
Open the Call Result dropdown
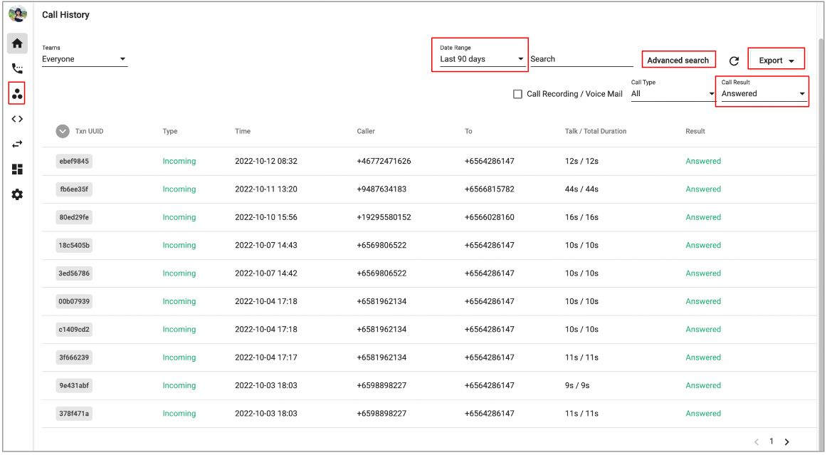763,94
